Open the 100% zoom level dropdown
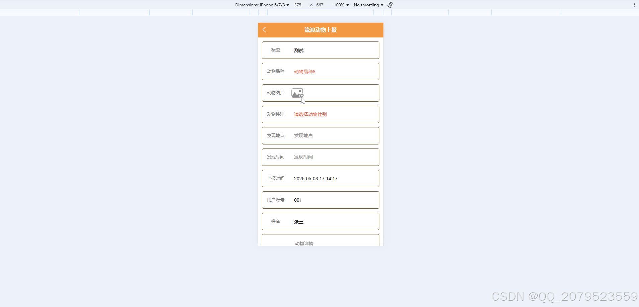639x307 pixels. tap(340, 5)
